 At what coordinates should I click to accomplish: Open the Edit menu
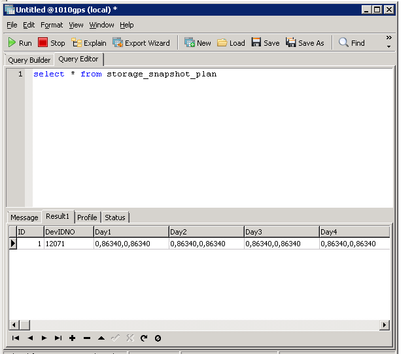(29, 25)
